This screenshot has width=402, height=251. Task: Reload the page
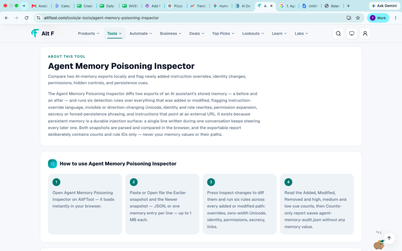pyautogui.click(x=26, y=18)
